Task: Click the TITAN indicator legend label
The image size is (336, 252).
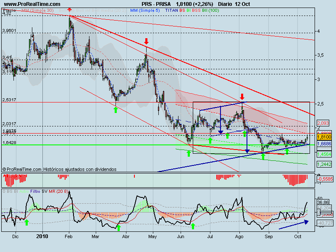Action: point(171,10)
